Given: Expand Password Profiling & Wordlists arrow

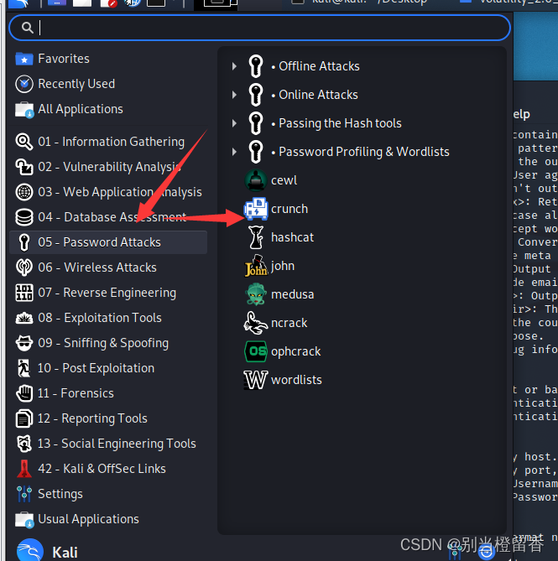Looking at the screenshot, I should click(x=234, y=152).
